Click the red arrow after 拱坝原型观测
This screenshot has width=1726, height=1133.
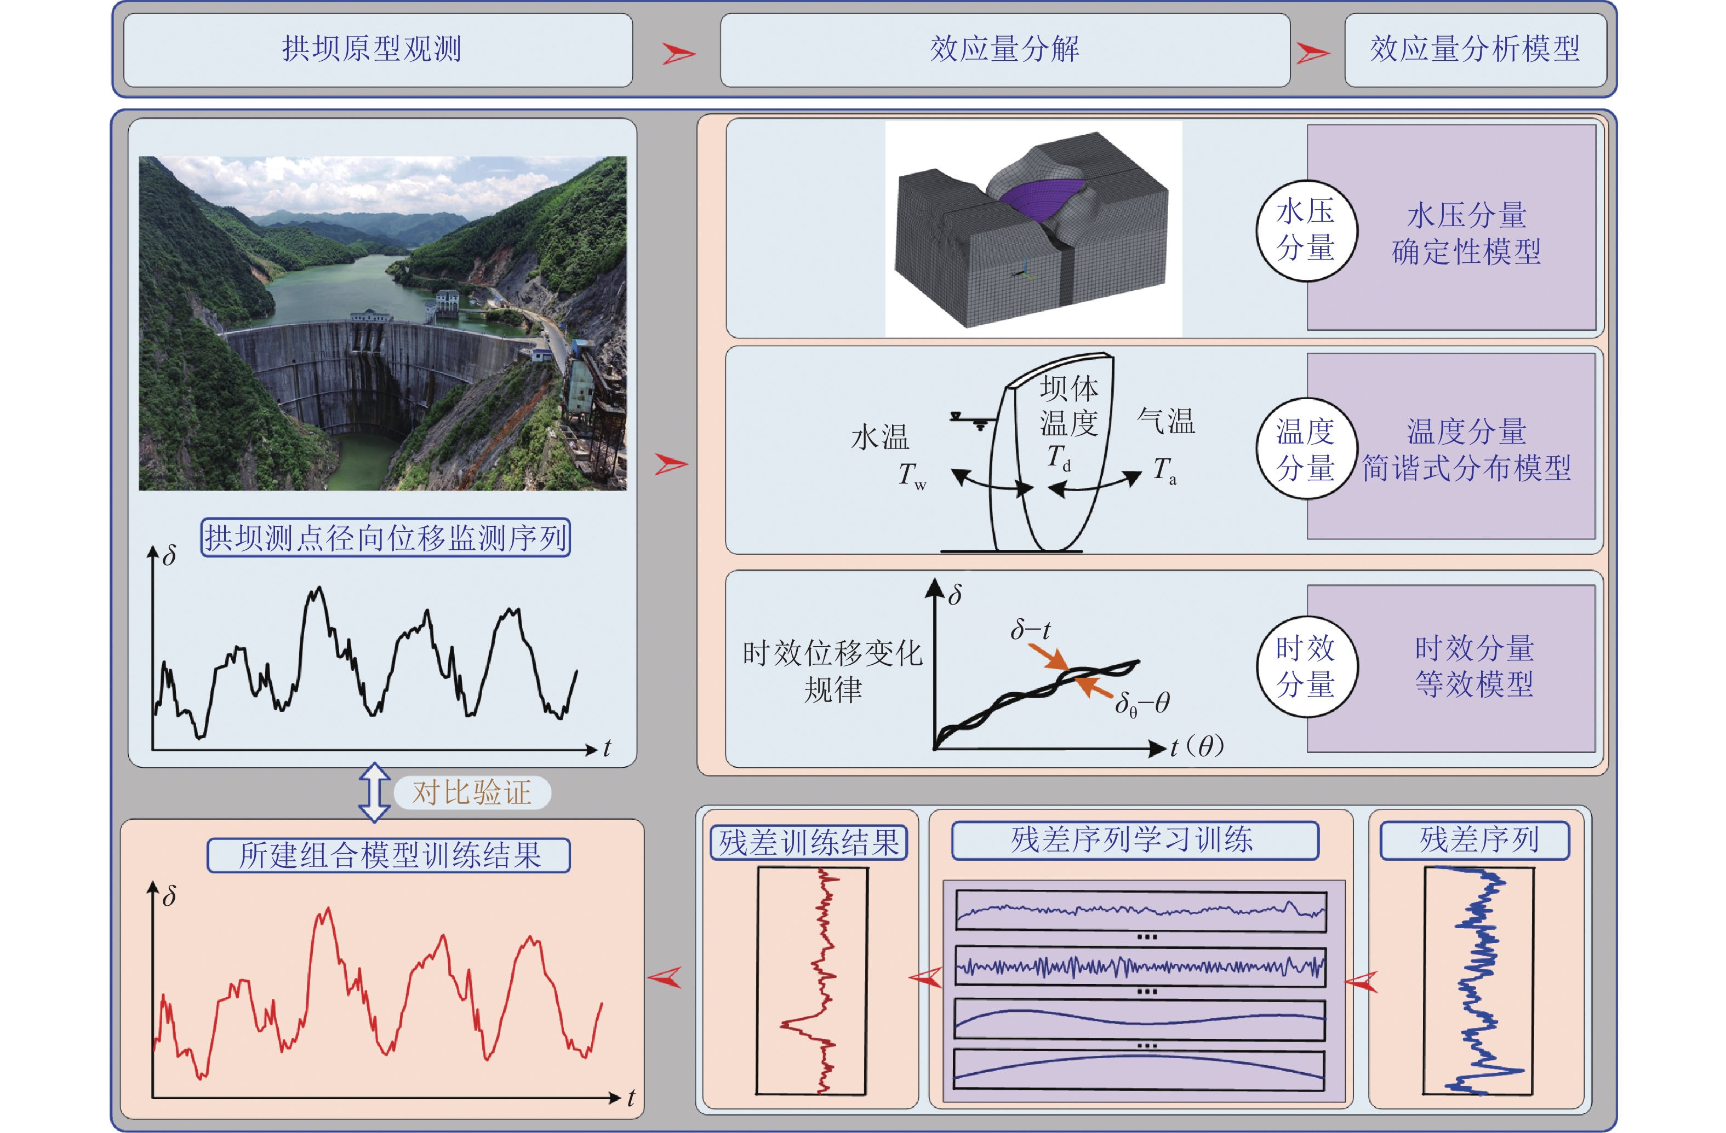coord(678,53)
